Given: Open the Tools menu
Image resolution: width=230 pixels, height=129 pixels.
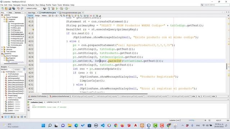Looking at the screenshot, I should (60, 5).
